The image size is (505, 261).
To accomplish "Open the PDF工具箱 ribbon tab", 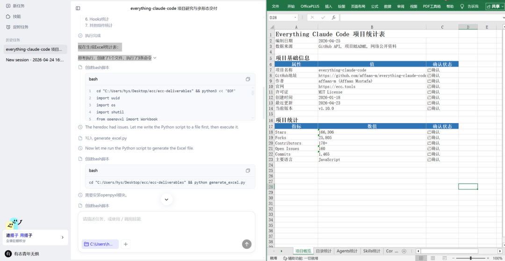I will pos(432,7).
